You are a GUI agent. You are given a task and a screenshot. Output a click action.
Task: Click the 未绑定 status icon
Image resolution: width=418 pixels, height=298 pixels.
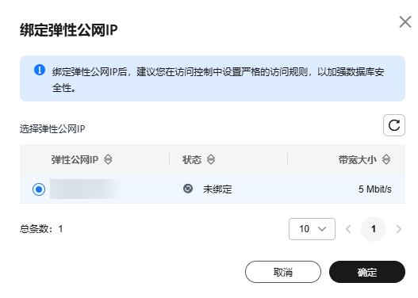(x=188, y=189)
